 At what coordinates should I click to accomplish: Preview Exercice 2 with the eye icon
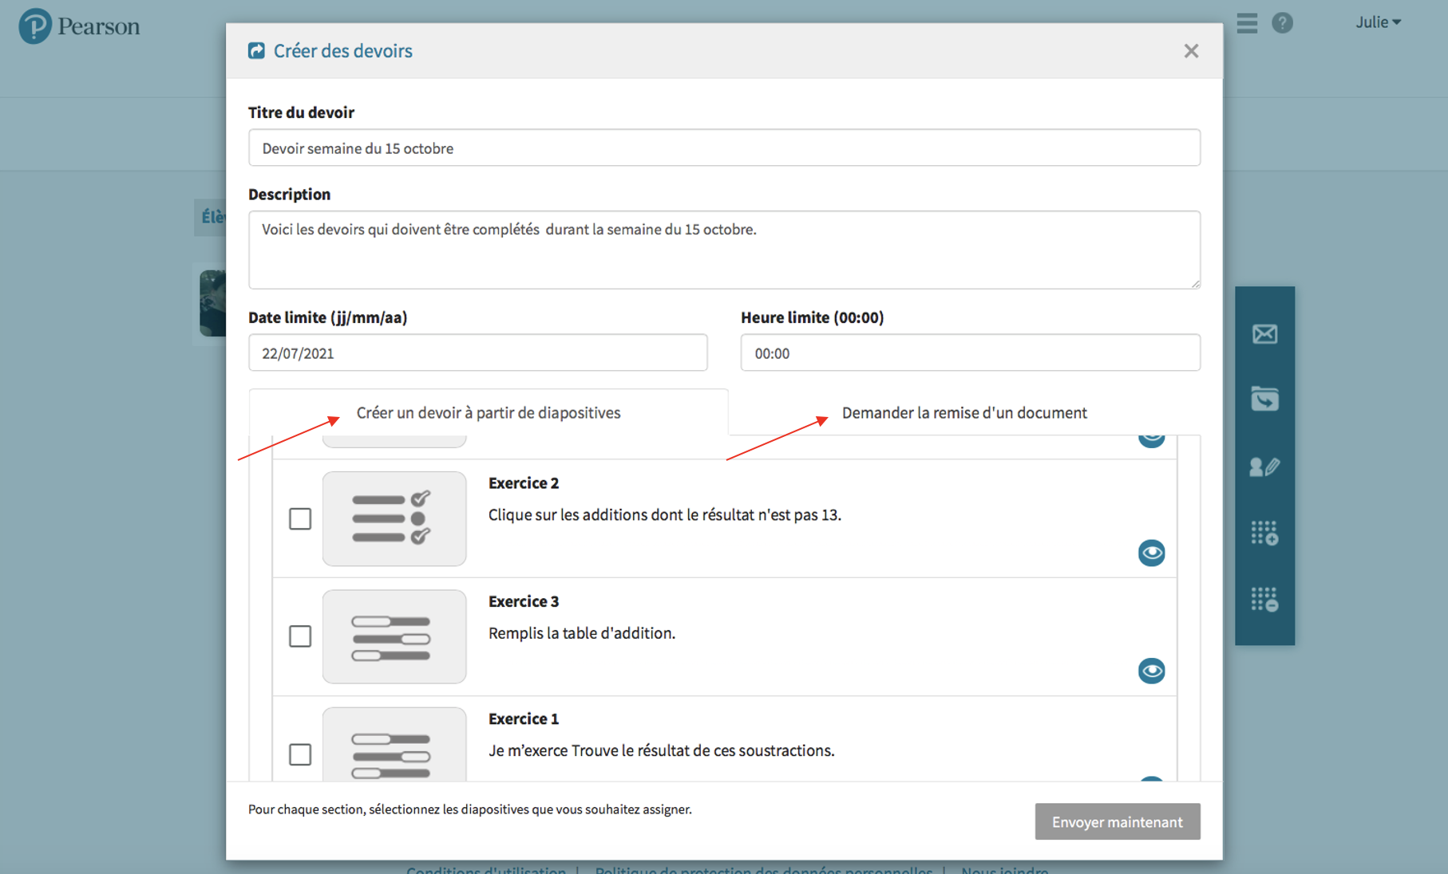(x=1151, y=553)
